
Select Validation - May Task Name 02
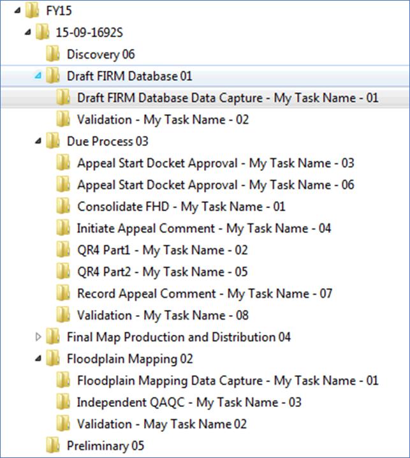coord(162,424)
